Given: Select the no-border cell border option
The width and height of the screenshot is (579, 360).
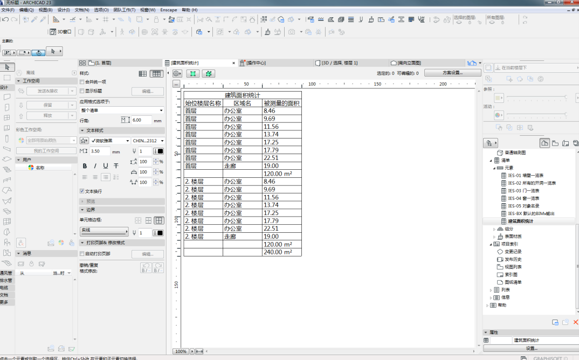Looking at the screenshot, I should tap(138, 220).
